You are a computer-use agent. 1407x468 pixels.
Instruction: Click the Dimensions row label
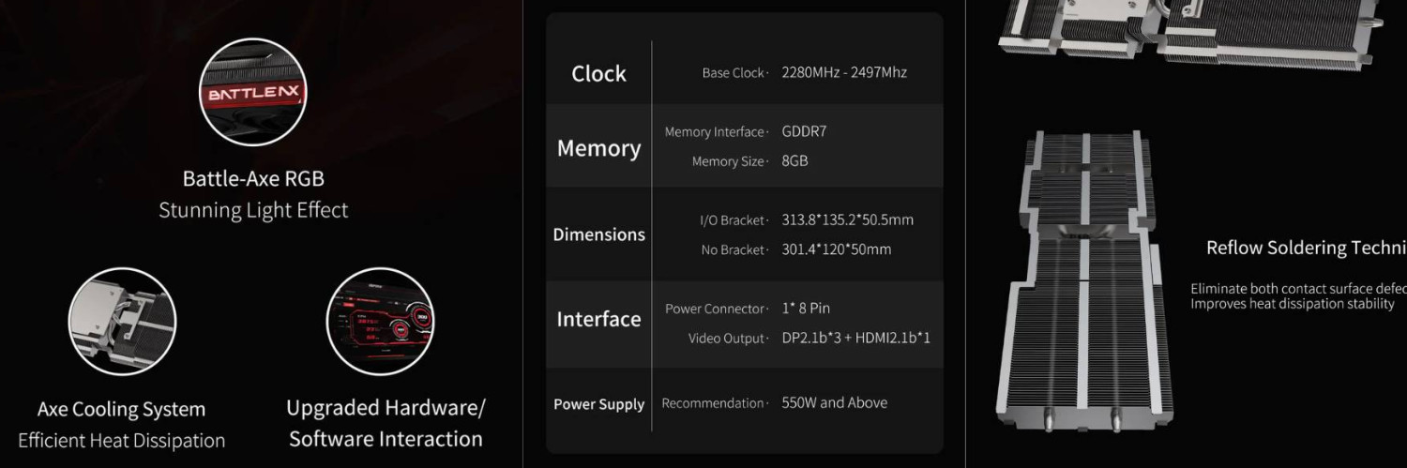pyautogui.click(x=598, y=234)
